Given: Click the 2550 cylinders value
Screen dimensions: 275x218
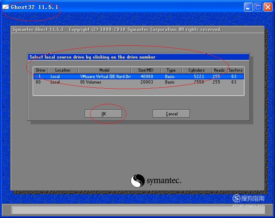Looking at the screenshot, I should pyautogui.click(x=199, y=82).
